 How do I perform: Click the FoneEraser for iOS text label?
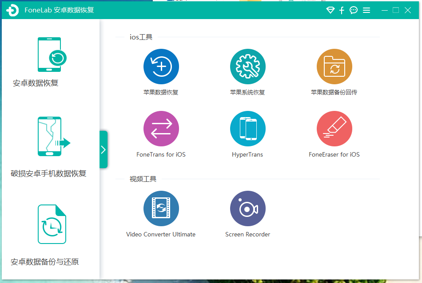point(334,154)
